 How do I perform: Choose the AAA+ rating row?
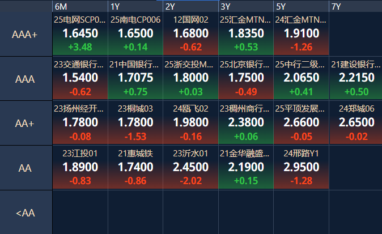26,34
